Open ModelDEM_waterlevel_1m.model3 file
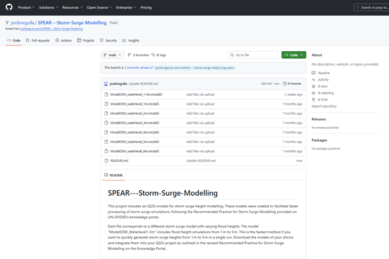The image size is (389, 259). click(134, 104)
